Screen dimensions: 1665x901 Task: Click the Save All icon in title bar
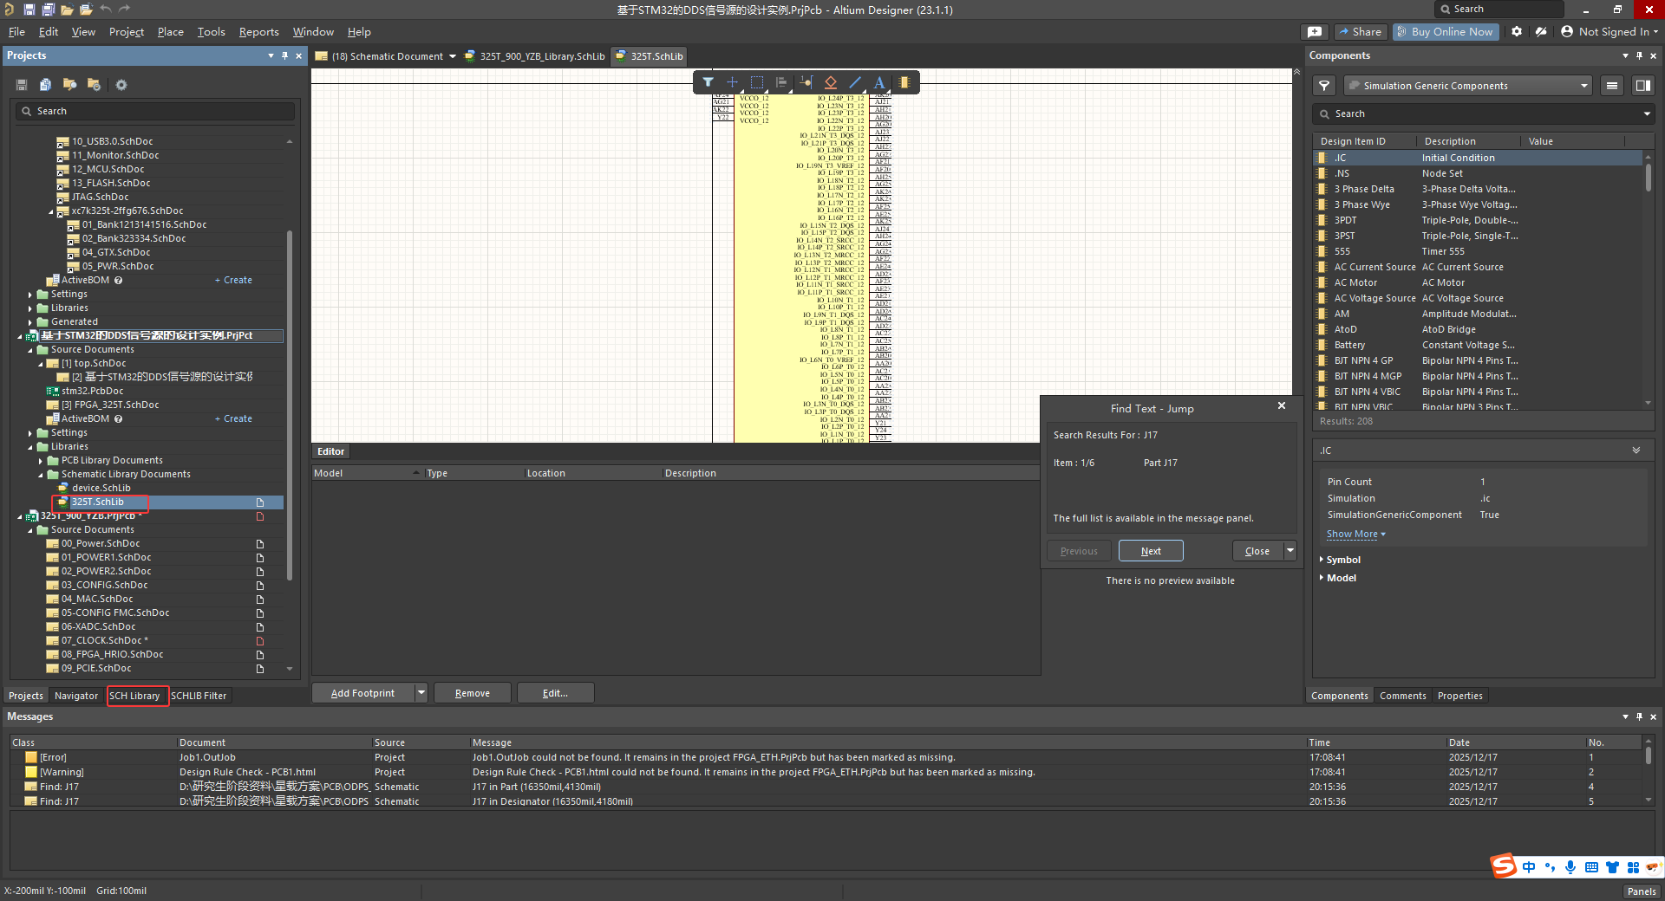tap(48, 10)
